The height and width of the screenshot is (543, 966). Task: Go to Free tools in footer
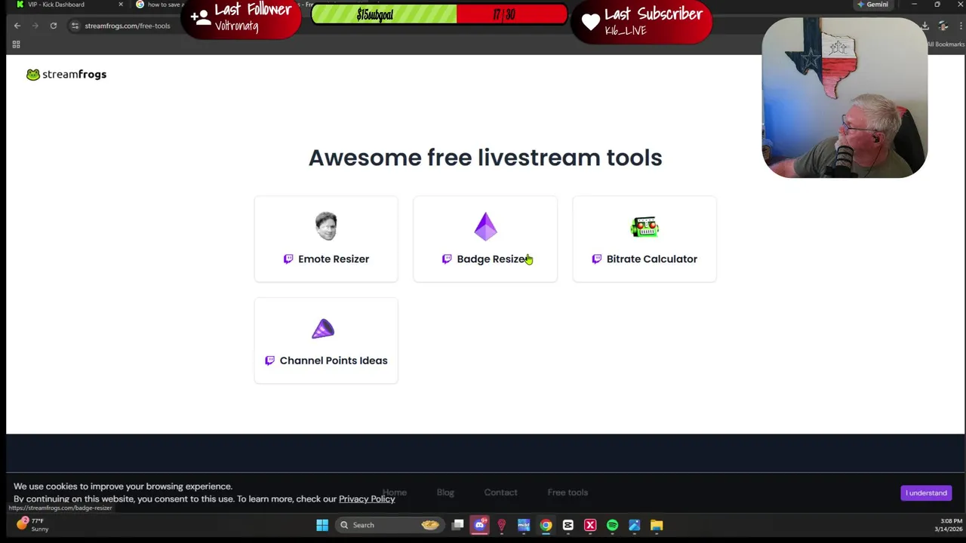pyautogui.click(x=568, y=492)
